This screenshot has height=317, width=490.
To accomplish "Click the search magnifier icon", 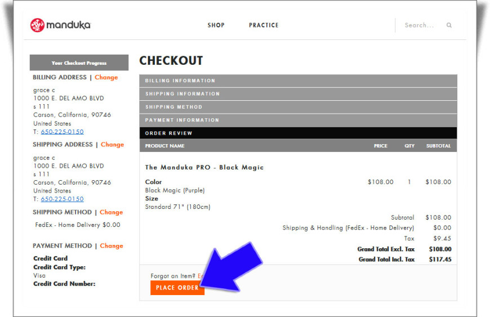I will tap(449, 25).
